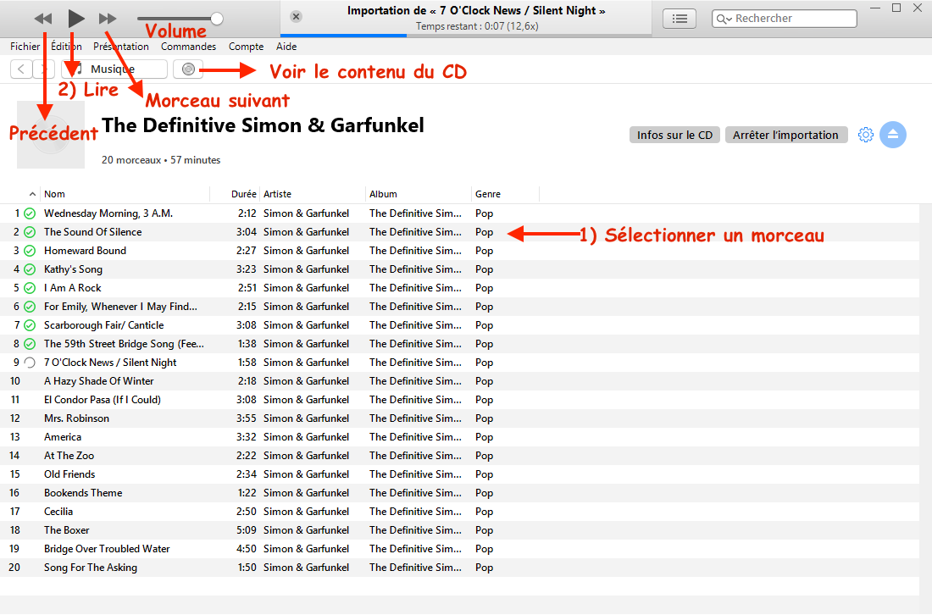Screen dimensions: 932x615
Task: Open the Musique media picker
Action: pyautogui.click(x=114, y=69)
